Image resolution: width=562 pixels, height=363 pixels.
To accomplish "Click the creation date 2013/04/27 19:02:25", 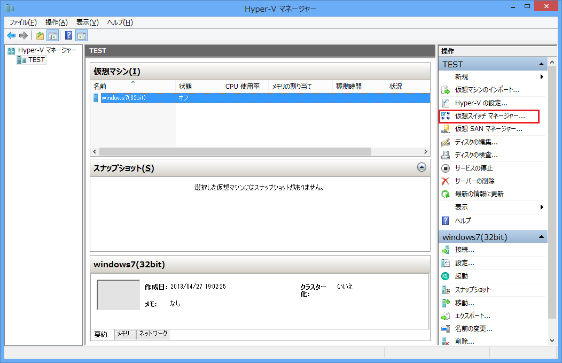I will [198, 287].
